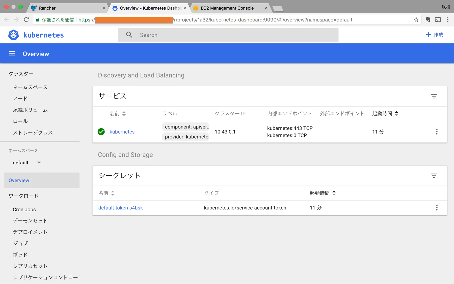The width and height of the screenshot is (454, 284).
Task: Open レプリカセット in sidebar
Action: (30, 266)
